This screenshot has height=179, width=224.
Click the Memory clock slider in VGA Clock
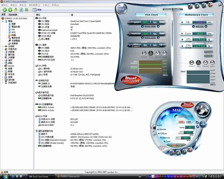(150, 38)
